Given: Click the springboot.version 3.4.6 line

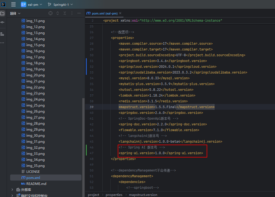Looking at the screenshot, I should point(163,61).
